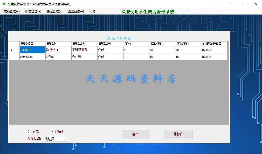This screenshot has height=154, width=262.
Task: Click the green clover app icon in title bar
Action: (x=4, y=4)
